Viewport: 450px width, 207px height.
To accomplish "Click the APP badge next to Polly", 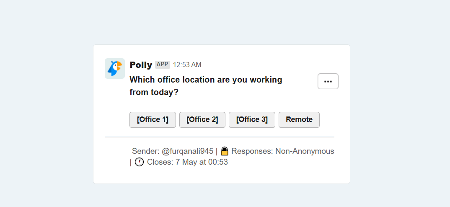I will 163,65.
